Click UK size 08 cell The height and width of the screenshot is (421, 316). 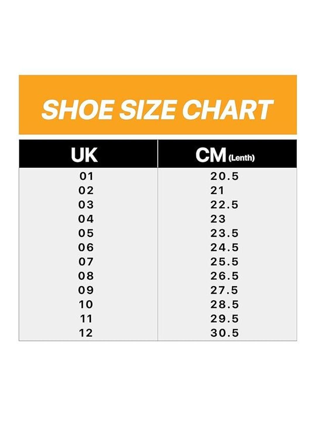point(86,276)
